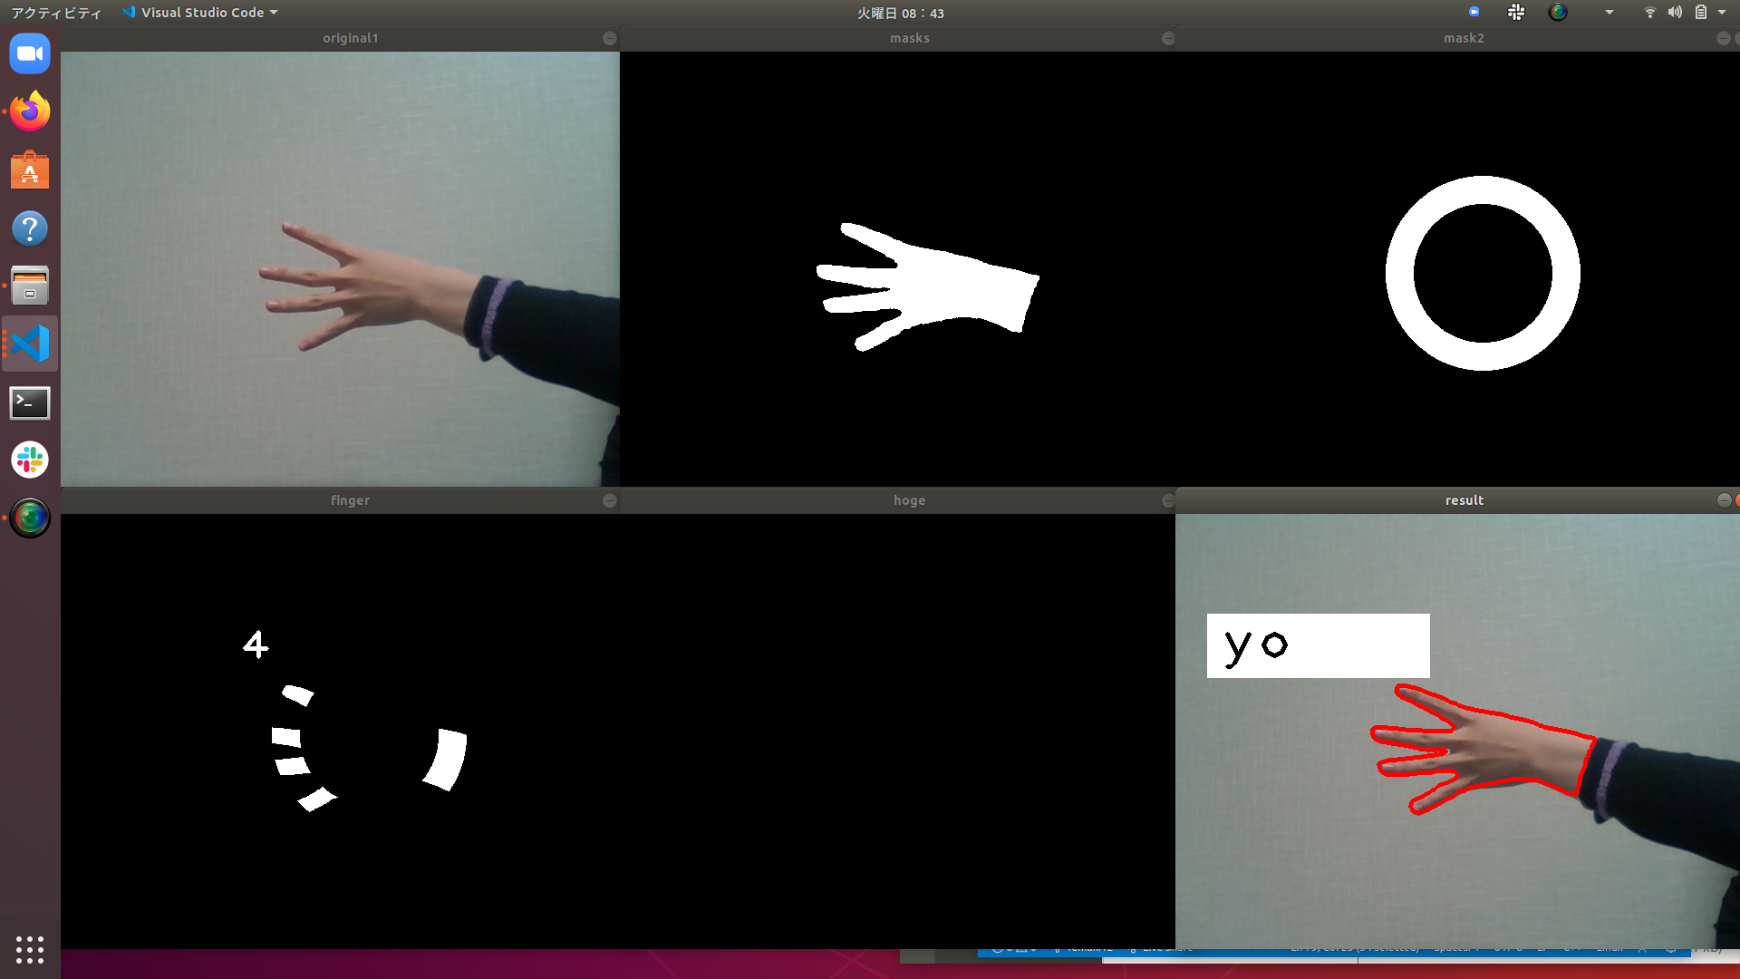This screenshot has height=979, width=1740.
Task: Expand the Visual Studio Code app menu
Action: pyautogui.click(x=201, y=13)
